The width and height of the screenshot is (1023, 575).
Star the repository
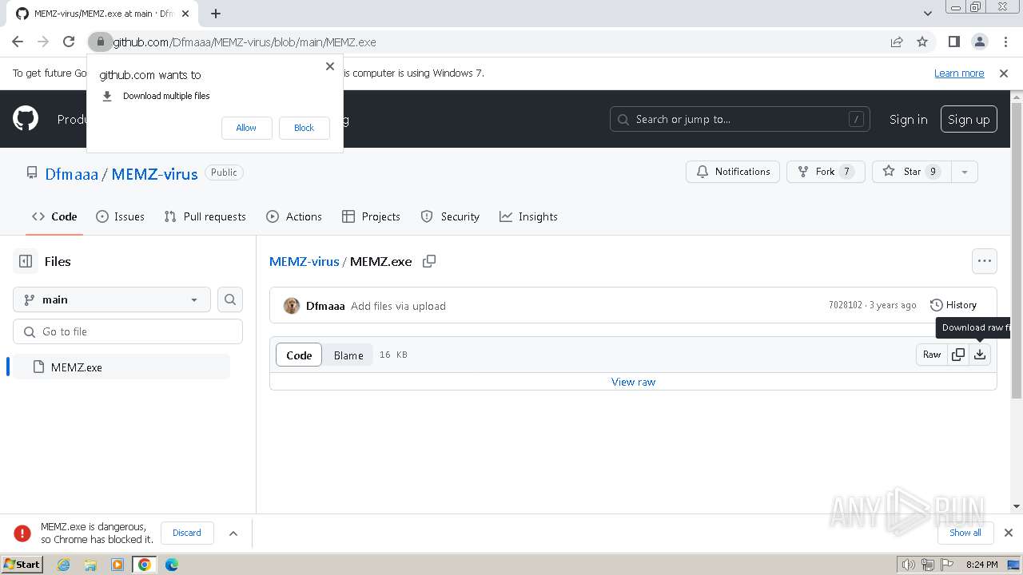tap(912, 172)
